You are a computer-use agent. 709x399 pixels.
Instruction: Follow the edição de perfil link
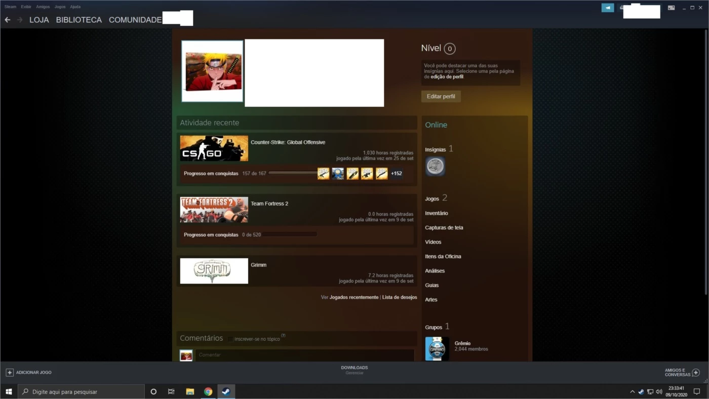pyautogui.click(x=447, y=77)
